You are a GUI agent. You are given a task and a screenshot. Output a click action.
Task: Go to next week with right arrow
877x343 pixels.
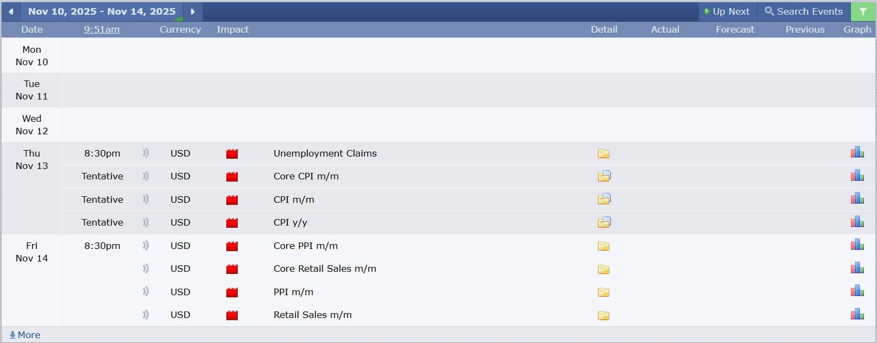coord(193,11)
